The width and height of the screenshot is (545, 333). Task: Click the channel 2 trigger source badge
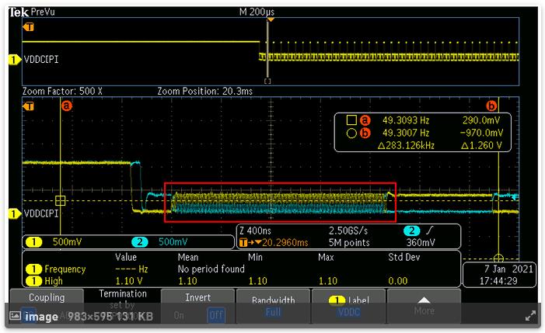(412, 231)
